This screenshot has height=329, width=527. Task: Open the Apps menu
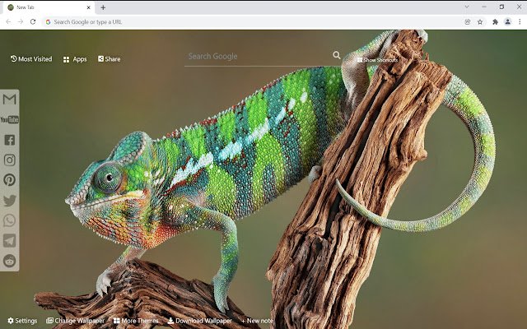tap(75, 59)
